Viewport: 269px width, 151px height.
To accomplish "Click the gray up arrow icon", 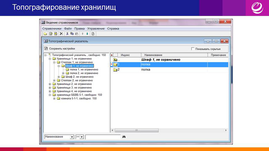I will coord(82,34).
